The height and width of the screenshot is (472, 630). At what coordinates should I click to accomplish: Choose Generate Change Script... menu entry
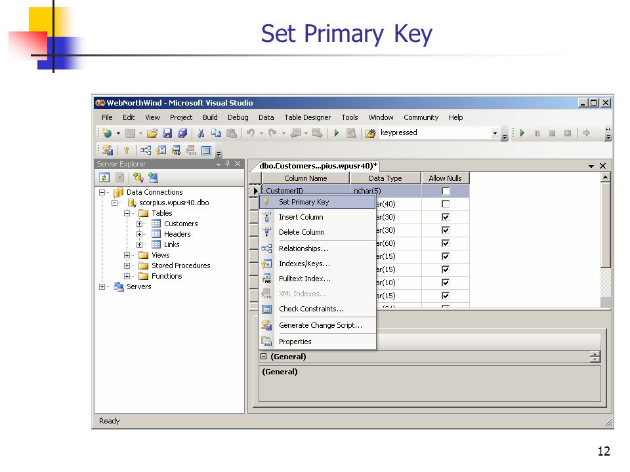[x=318, y=325]
